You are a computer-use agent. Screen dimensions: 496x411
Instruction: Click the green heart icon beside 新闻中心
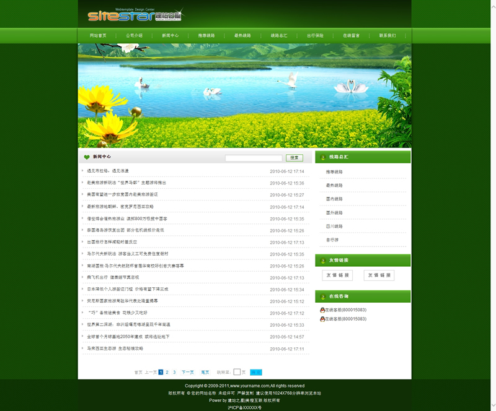point(87,157)
